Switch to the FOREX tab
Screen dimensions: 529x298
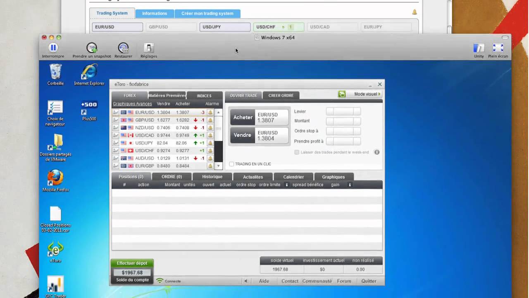click(129, 96)
